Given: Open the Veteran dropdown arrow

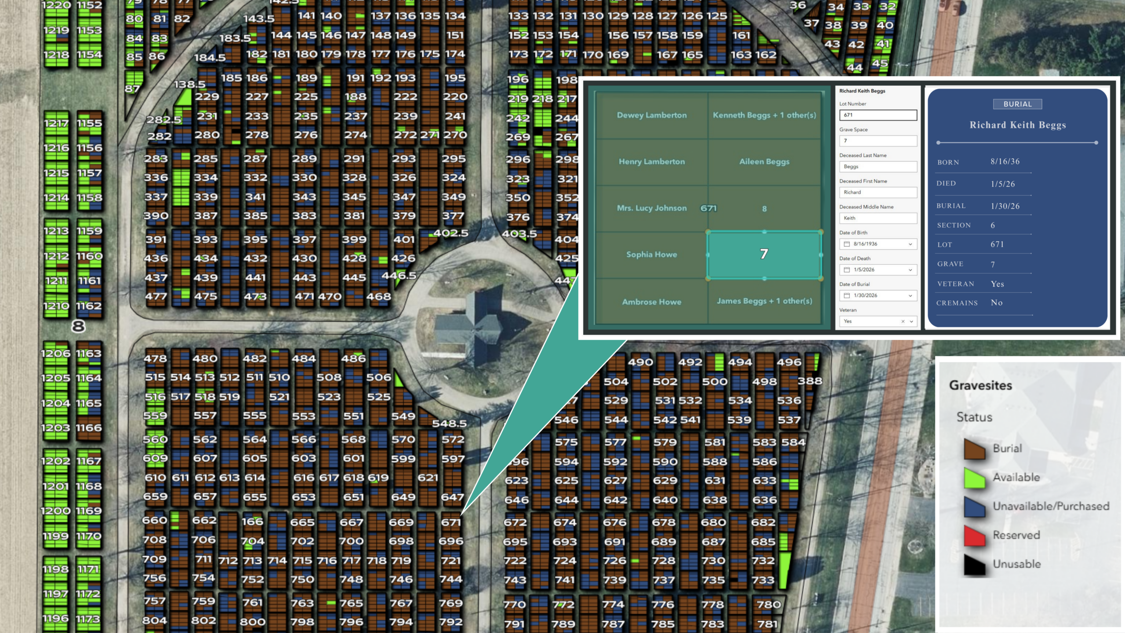Looking at the screenshot, I should pyautogui.click(x=911, y=321).
